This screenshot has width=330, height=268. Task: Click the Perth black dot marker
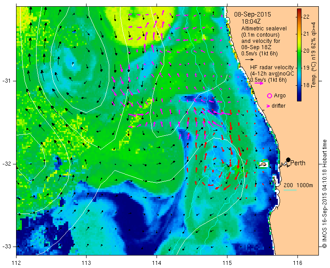point(288,159)
